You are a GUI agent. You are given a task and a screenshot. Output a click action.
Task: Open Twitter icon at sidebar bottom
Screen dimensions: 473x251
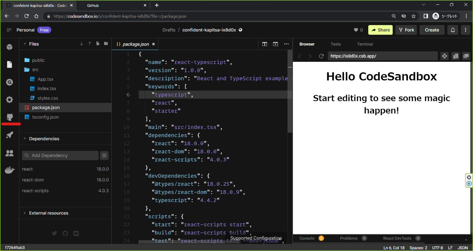(54, 233)
